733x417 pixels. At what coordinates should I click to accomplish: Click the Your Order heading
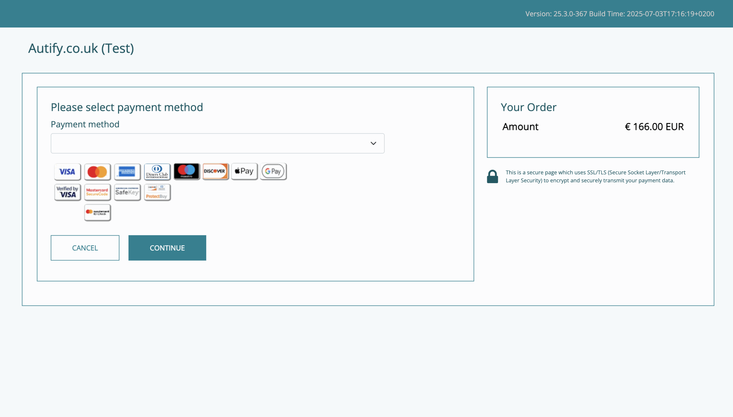point(529,107)
